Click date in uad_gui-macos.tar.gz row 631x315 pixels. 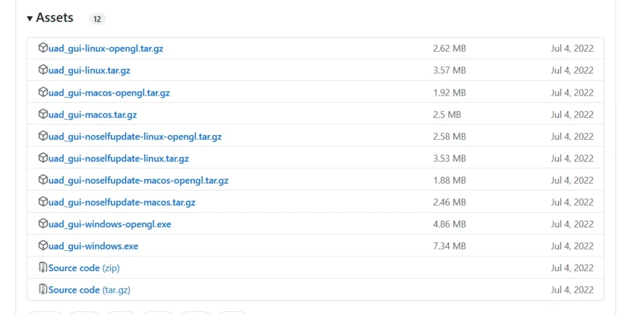pyautogui.click(x=572, y=115)
